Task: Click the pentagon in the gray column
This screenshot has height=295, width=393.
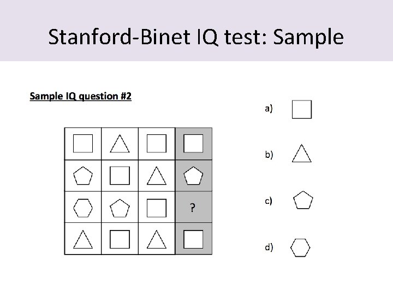Action: pyautogui.click(x=193, y=176)
